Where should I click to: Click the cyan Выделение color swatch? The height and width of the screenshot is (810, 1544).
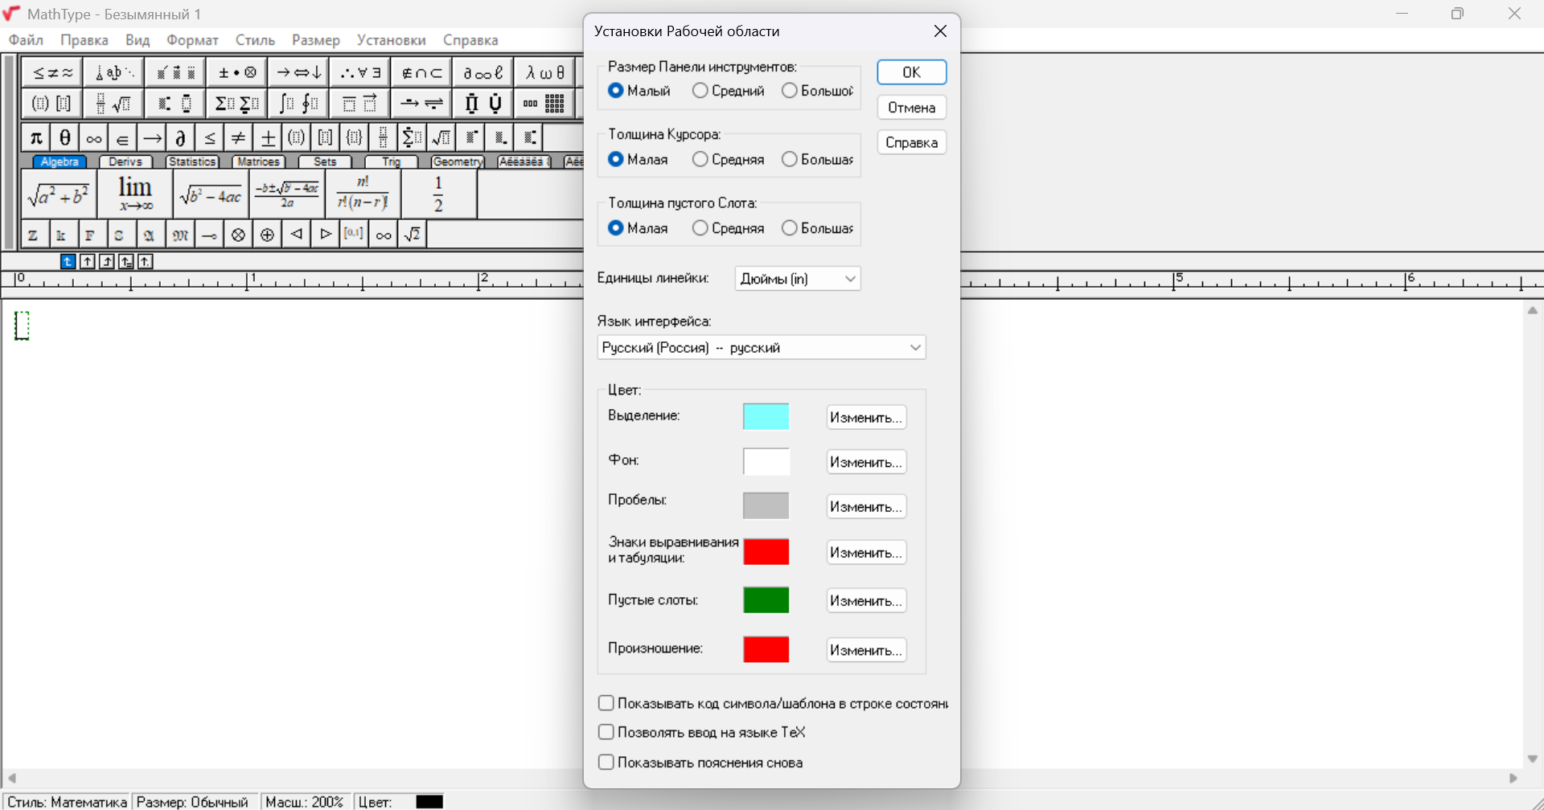[x=766, y=417]
